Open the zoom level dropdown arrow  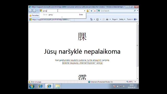tap(135, 82)
